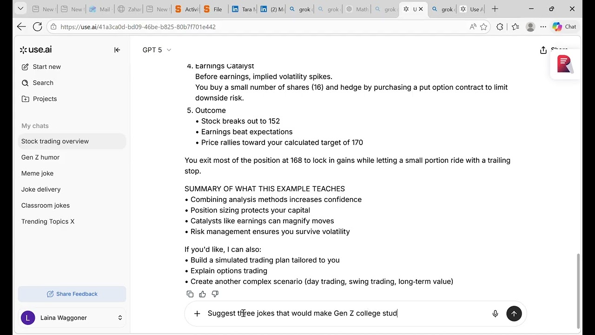This screenshot has width=595, height=335.
Task: Switch to the Tara LinkedIn tab
Action: coord(244,9)
